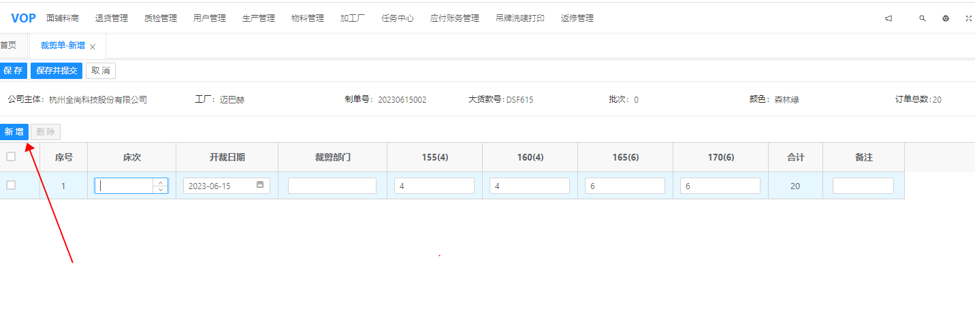
Task: Close the 裁剪单-新增 tab with its X
Action: (93, 47)
